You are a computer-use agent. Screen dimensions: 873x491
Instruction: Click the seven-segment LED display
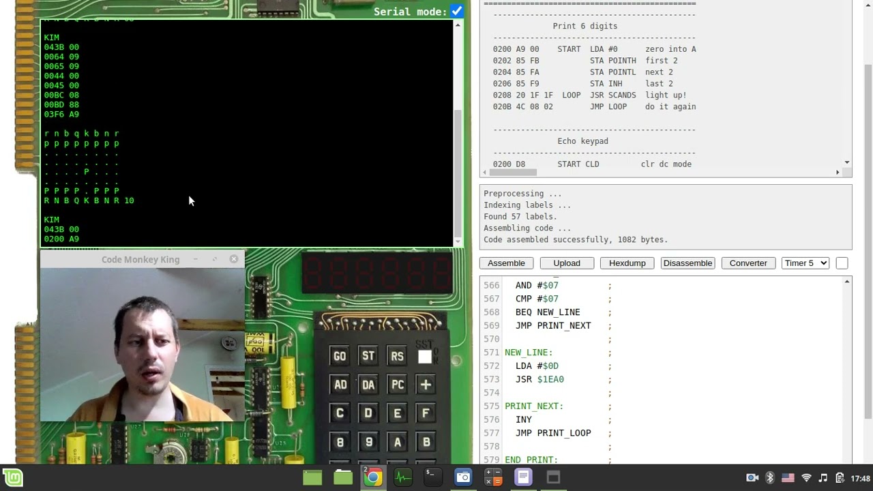pyautogui.click(x=376, y=273)
